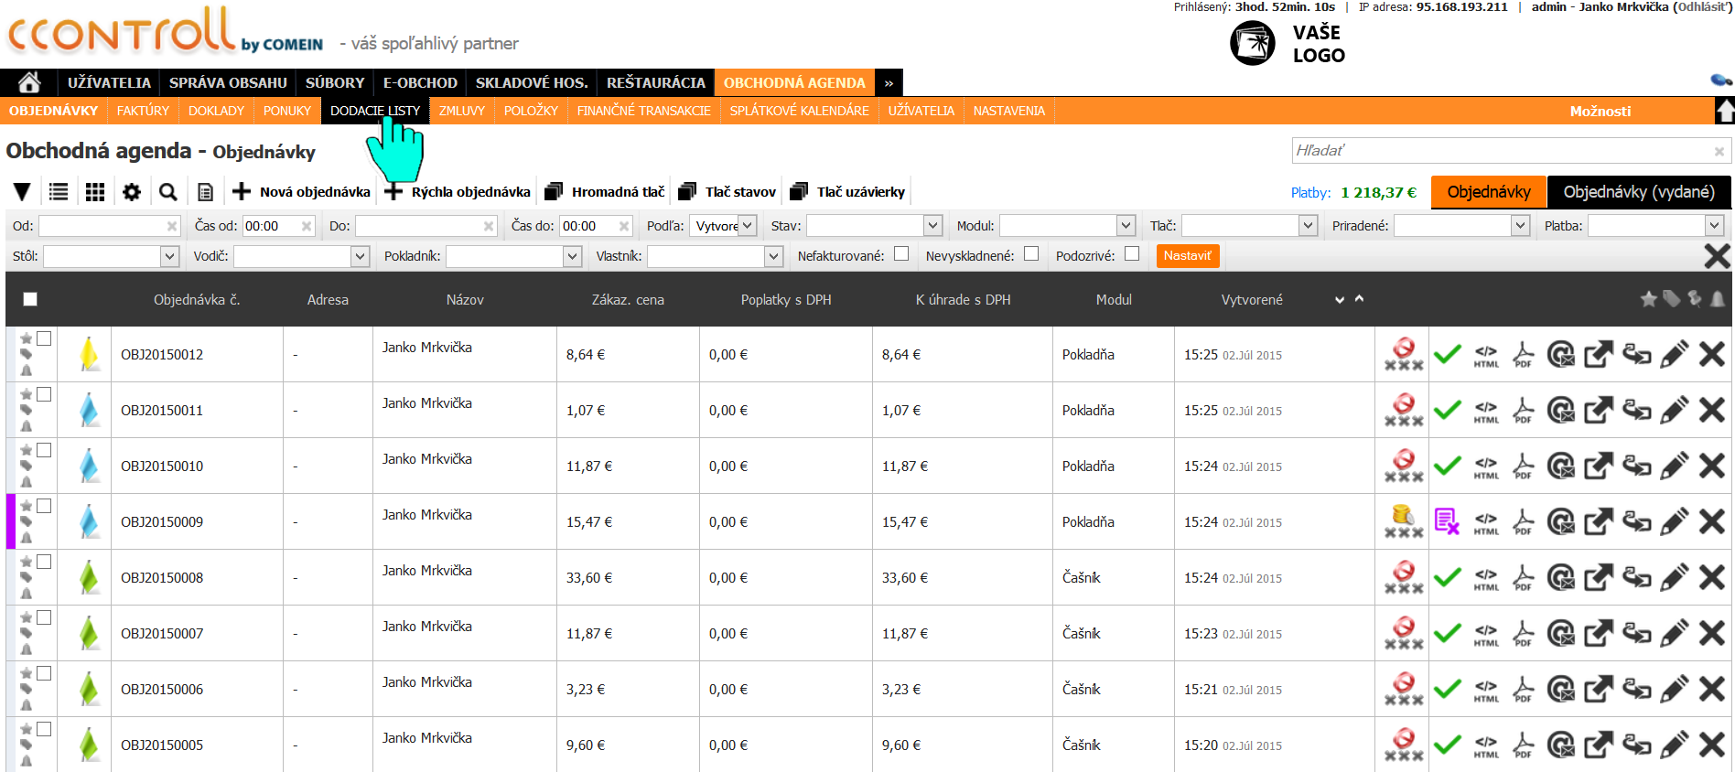Image resolution: width=1735 pixels, height=772 pixels.
Task: Open the FAKTÚRY submenu tab
Action: click(x=143, y=111)
